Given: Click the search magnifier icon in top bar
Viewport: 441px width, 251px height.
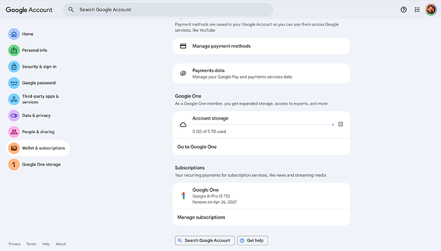Looking at the screenshot, I should click(x=71, y=10).
